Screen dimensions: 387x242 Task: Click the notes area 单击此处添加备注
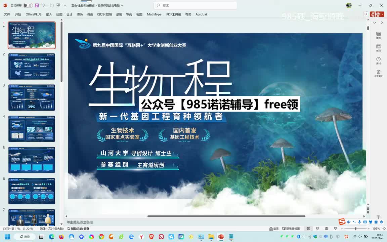[x=80, y=222]
